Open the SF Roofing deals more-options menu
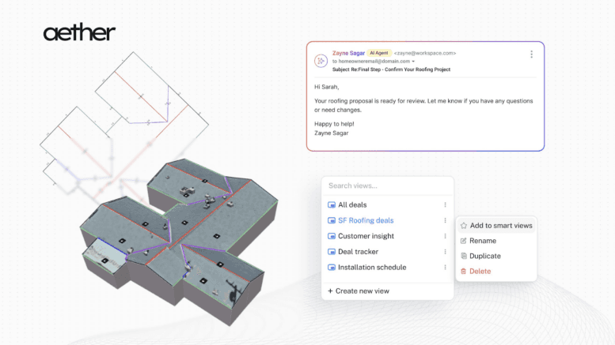Viewport: 615px width, 345px height. (445, 220)
